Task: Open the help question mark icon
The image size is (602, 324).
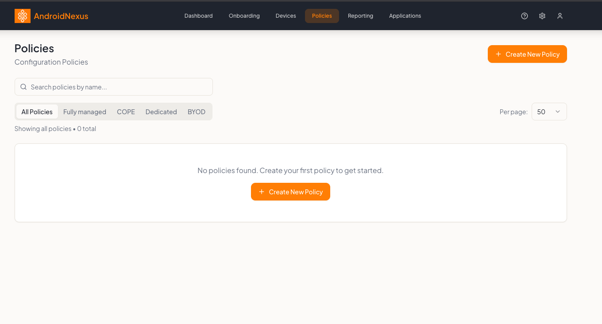Action: pyautogui.click(x=525, y=16)
